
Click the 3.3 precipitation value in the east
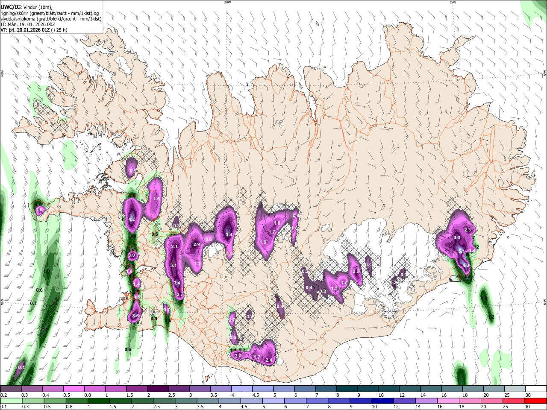pos(456,237)
